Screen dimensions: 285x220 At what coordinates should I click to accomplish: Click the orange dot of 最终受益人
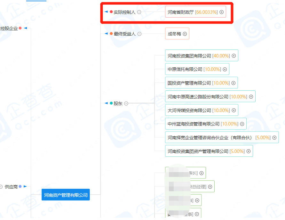pyautogui.click(x=111, y=34)
